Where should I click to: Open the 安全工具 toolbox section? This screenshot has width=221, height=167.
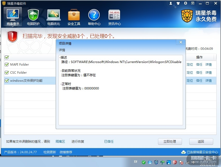(x=74, y=17)
